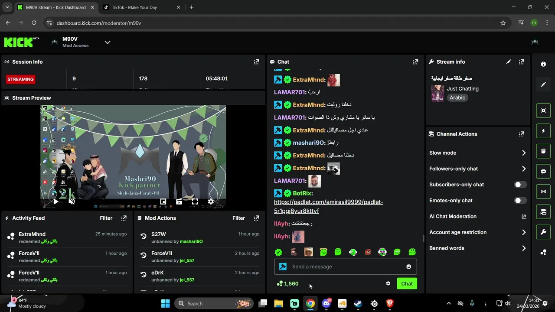This screenshot has height=312, width=555.
Task: Open mini player in stream preview
Action: pyautogui.click(x=163, y=201)
